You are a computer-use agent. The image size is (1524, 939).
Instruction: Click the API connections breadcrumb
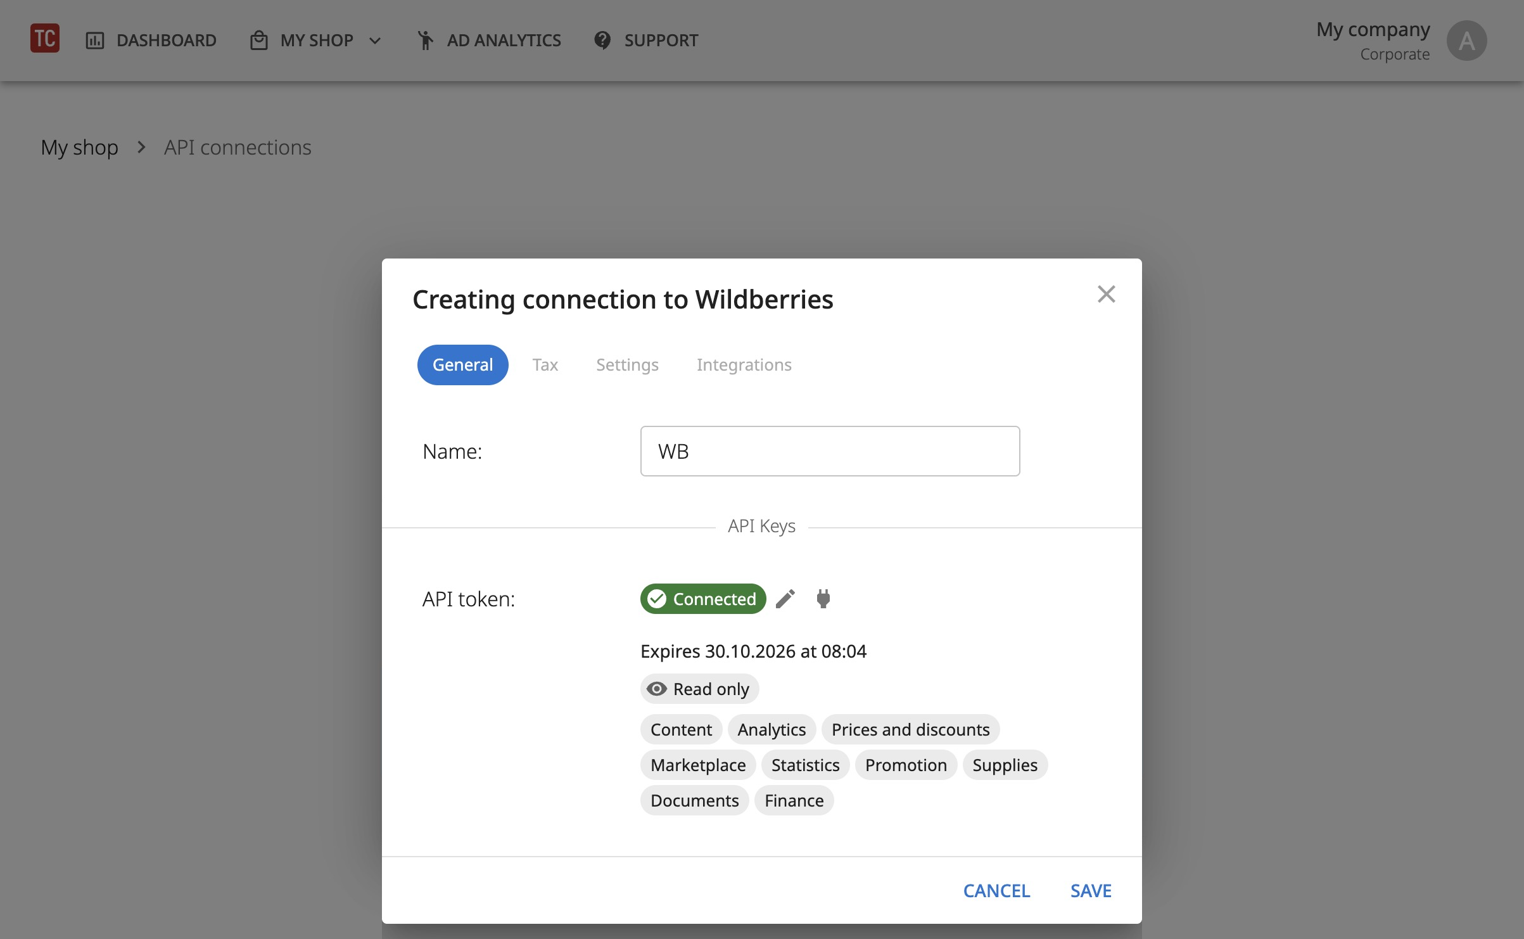(x=238, y=148)
